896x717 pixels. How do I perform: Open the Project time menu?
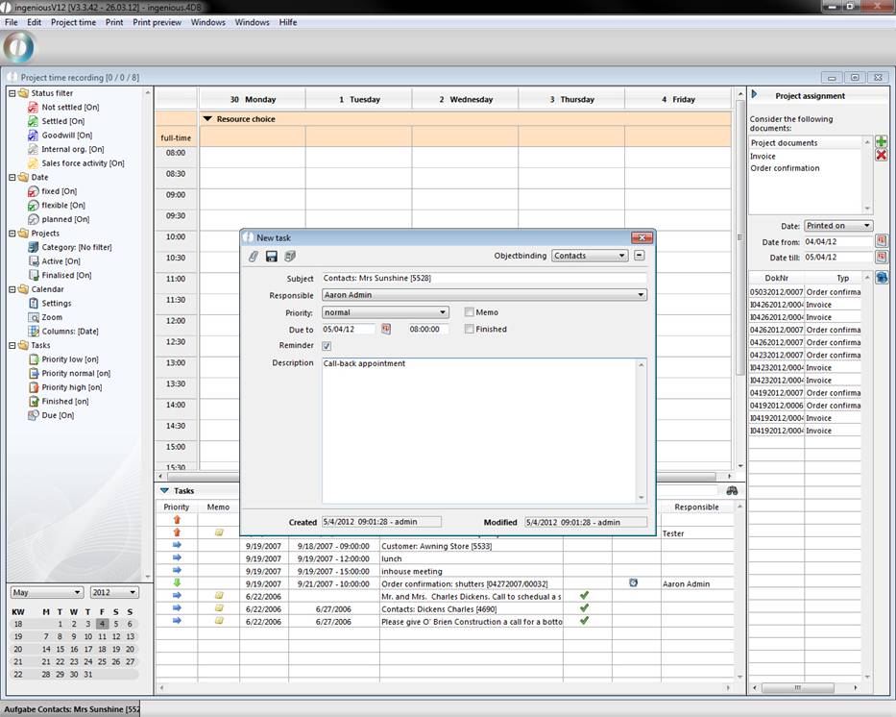pos(73,22)
